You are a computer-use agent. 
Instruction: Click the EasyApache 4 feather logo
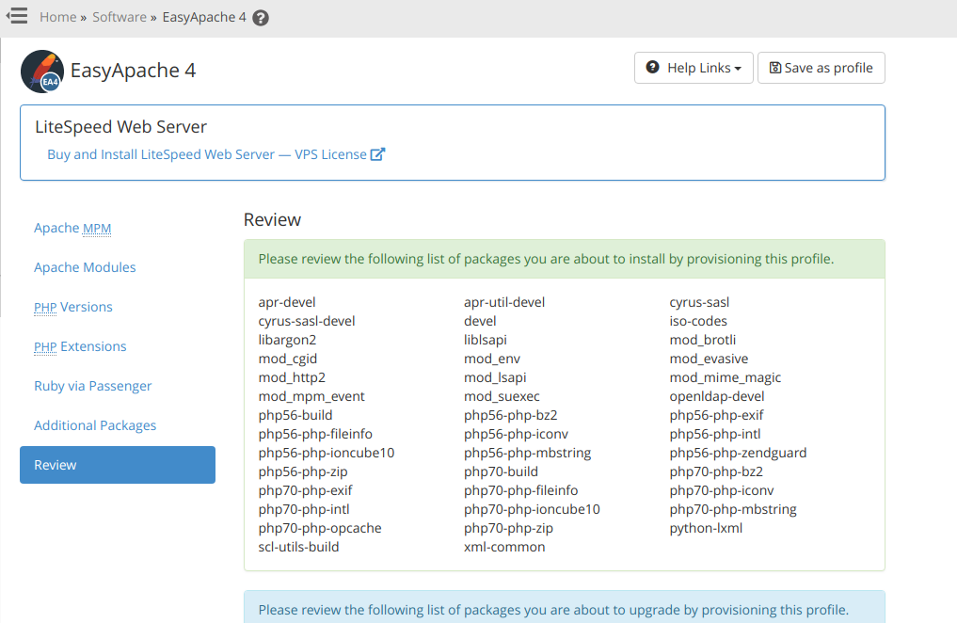tap(42, 72)
